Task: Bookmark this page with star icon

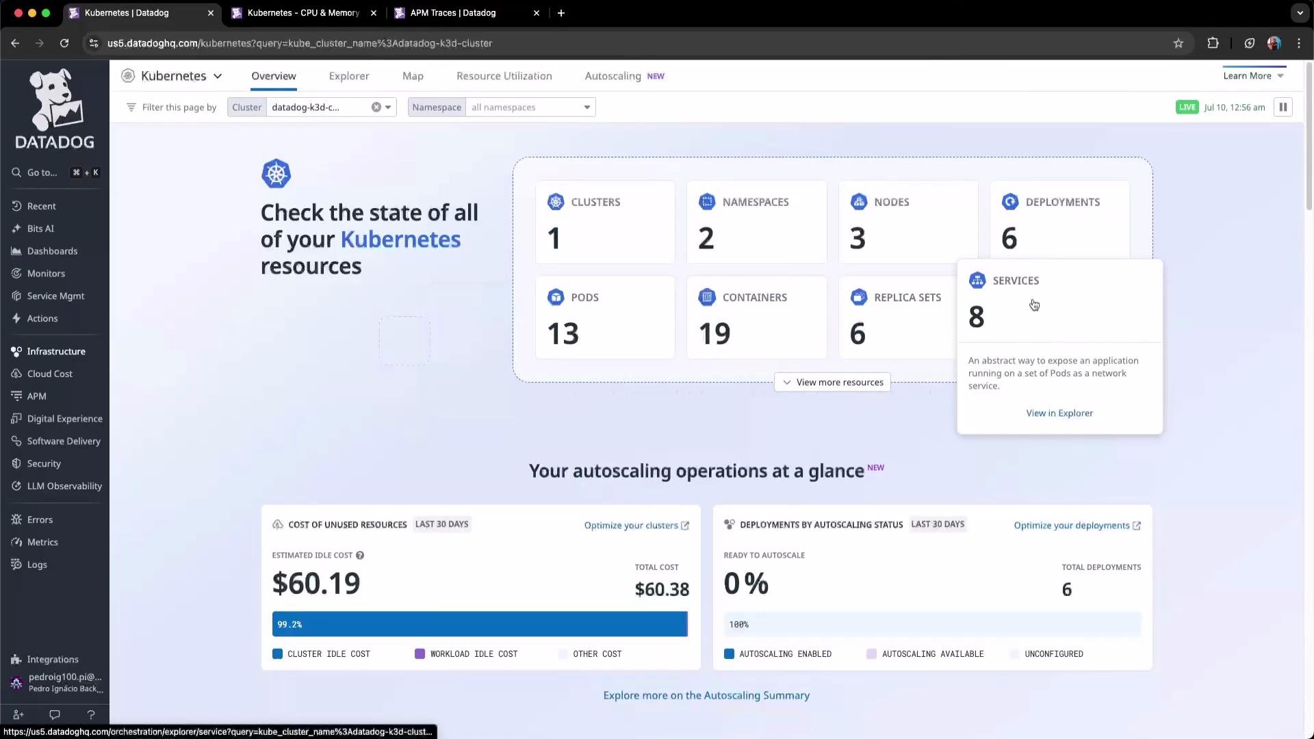Action: [x=1178, y=43]
